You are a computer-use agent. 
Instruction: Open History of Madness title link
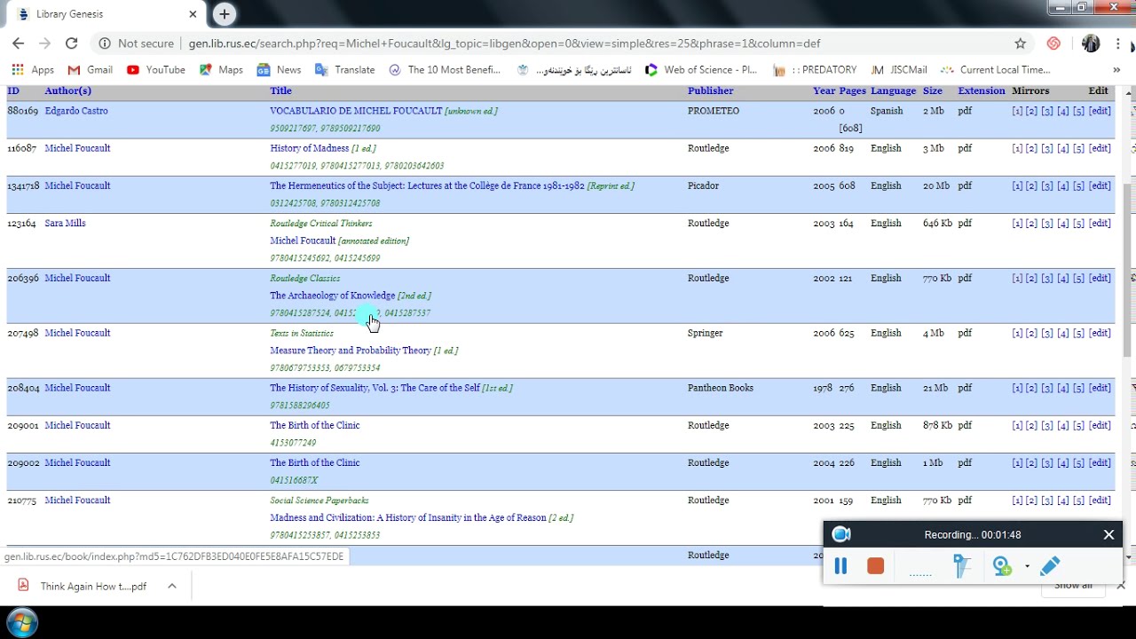309,148
